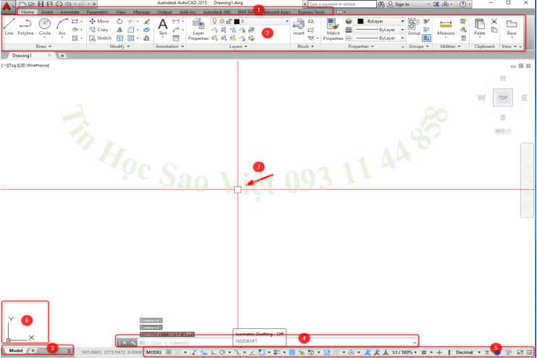Image resolution: width=537 pixels, height=358 pixels.
Task: Switch to the Annotate ribbon tab
Action: (x=70, y=12)
